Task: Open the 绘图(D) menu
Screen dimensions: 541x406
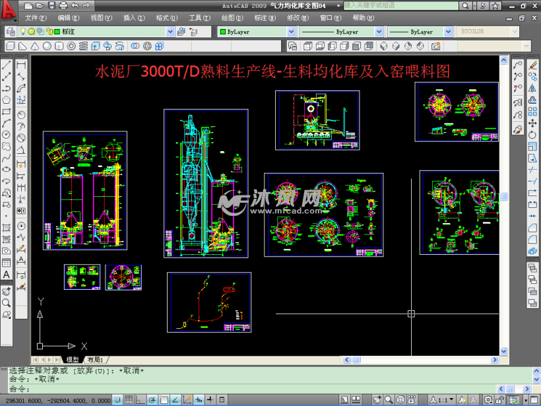Action: click(232, 18)
